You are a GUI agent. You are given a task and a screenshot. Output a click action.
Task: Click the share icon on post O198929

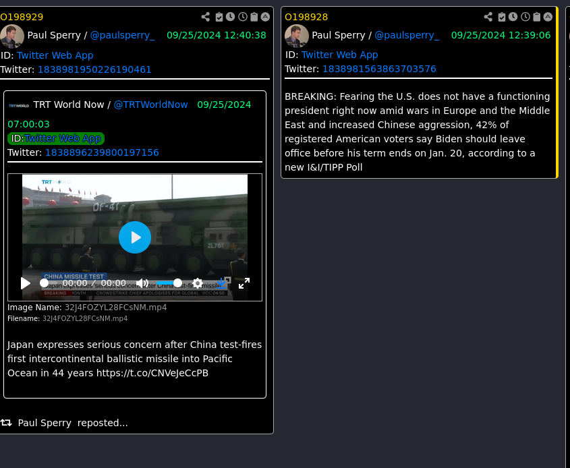pos(206,17)
